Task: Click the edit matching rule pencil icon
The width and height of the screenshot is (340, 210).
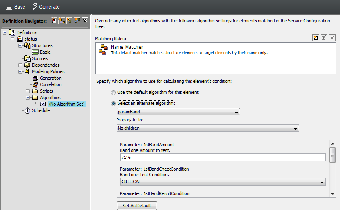Action: pyautogui.click(x=324, y=38)
